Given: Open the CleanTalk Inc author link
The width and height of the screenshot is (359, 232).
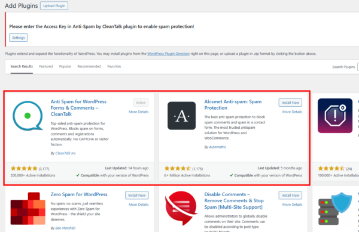Looking at the screenshot, I should pyautogui.click(x=65, y=153).
